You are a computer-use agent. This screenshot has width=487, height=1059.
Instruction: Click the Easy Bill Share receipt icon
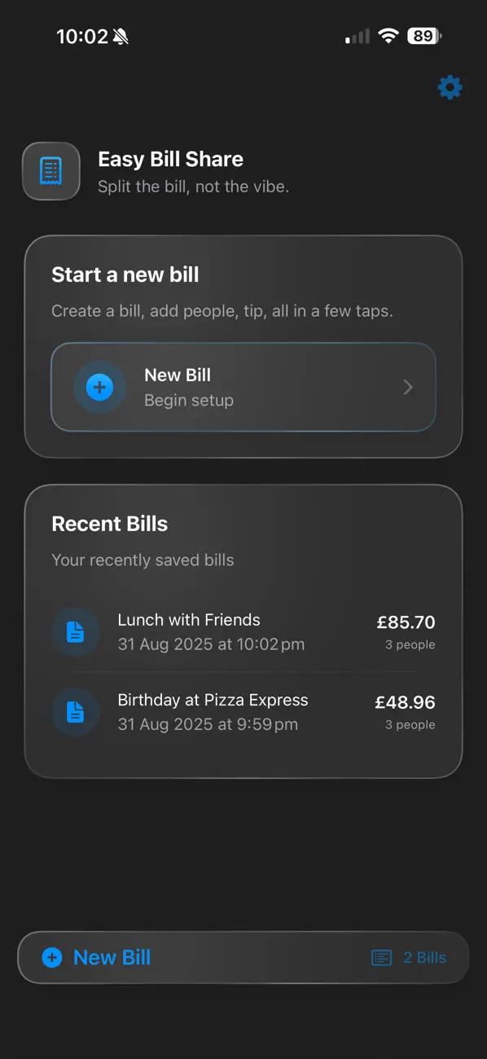pyautogui.click(x=50, y=171)
